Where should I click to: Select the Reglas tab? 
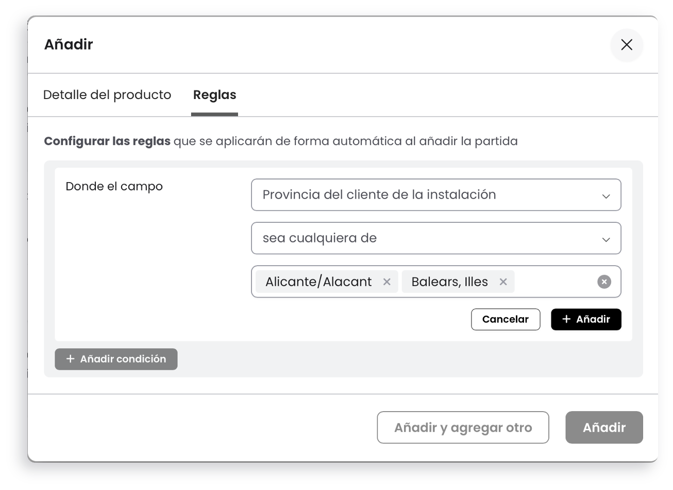coord(214,95)
